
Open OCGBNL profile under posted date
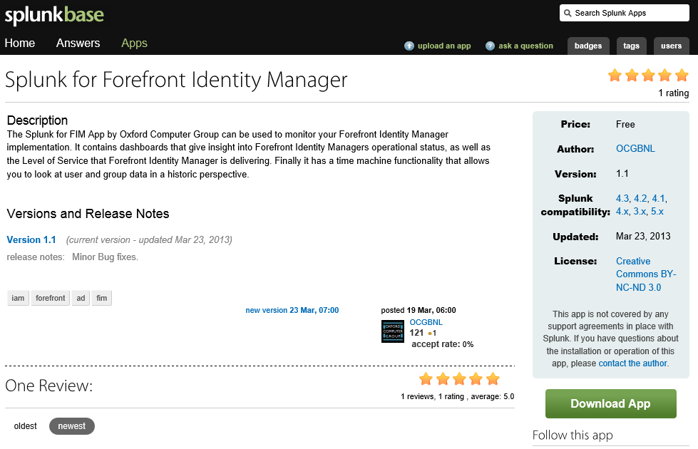tap(426, 322)
